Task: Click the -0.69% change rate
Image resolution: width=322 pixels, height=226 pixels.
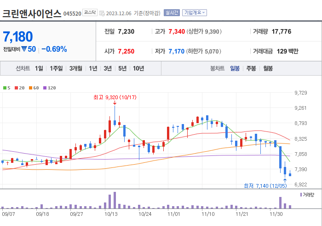Action: [x=54, y=49]
